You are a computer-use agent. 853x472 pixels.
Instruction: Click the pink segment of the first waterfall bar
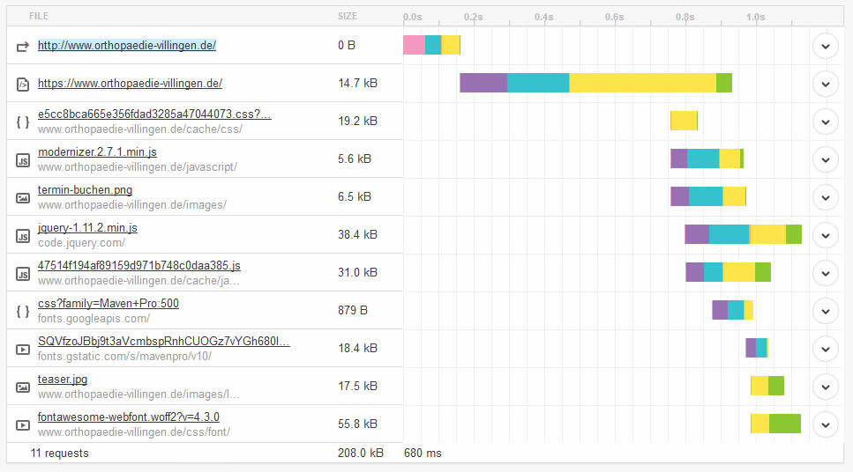tap(414, 45)
